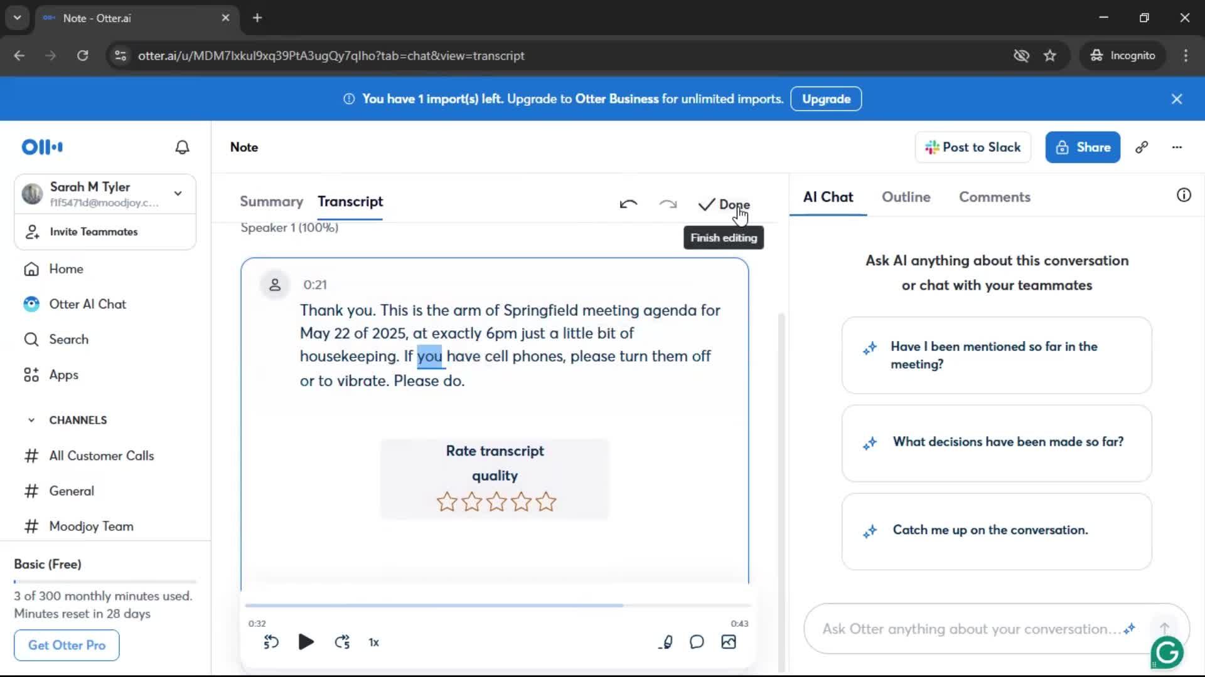This screenshot has width=1205, height=677.
Task: Rate transcript quality two stars
Action: (471, 501)
